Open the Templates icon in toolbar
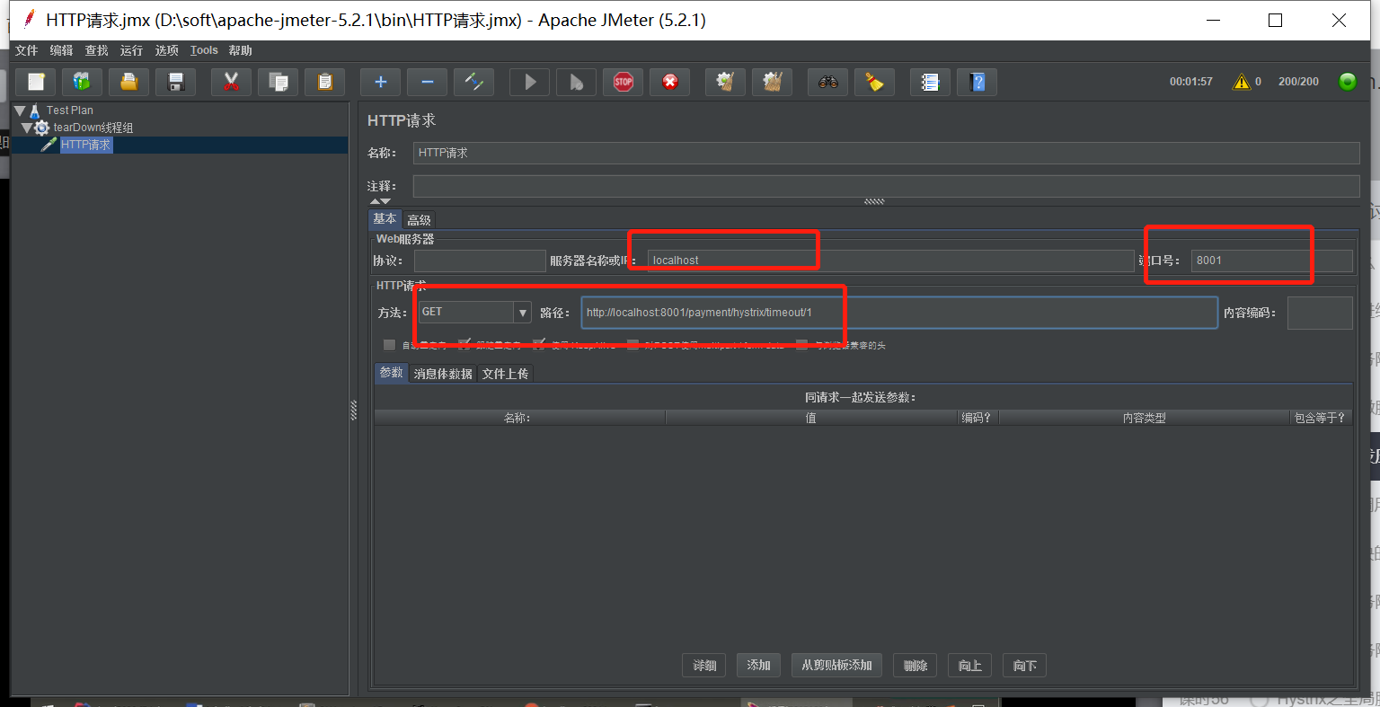The image size is (1380, 707). point(83,82)
